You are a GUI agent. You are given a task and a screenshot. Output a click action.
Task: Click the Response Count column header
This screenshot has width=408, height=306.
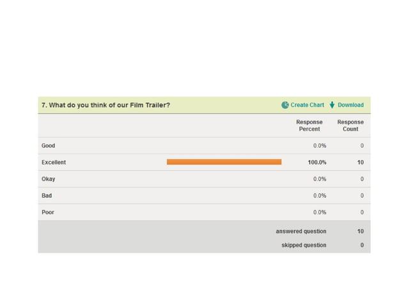coord(350,125)
